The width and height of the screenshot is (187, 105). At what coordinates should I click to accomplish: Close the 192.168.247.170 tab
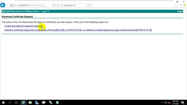tap(86, 6)
